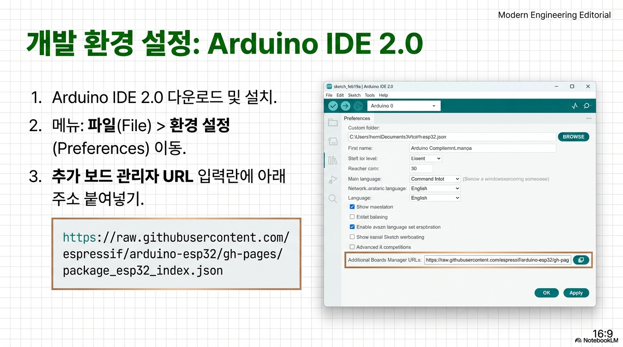Open the Network language dropdown
Screen dimensions: 623x347
coord(435,188)
